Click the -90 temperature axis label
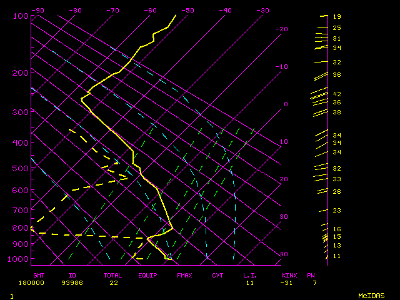 37,11
